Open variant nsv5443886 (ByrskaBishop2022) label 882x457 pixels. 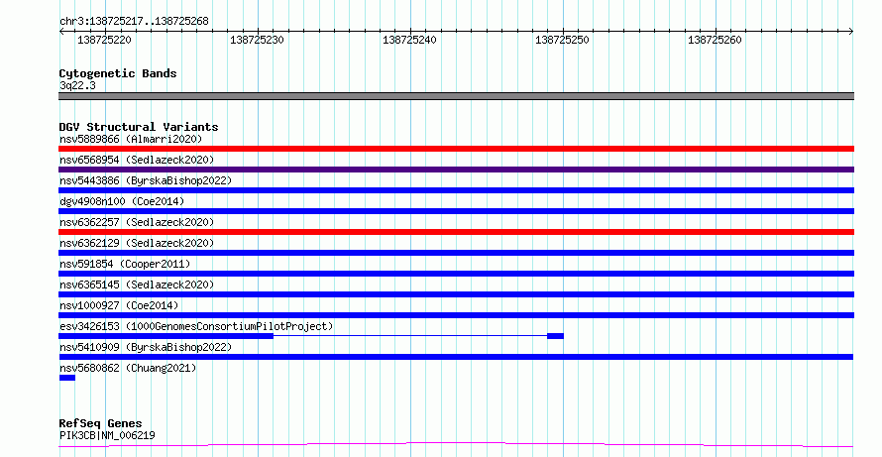click(146, 180)
